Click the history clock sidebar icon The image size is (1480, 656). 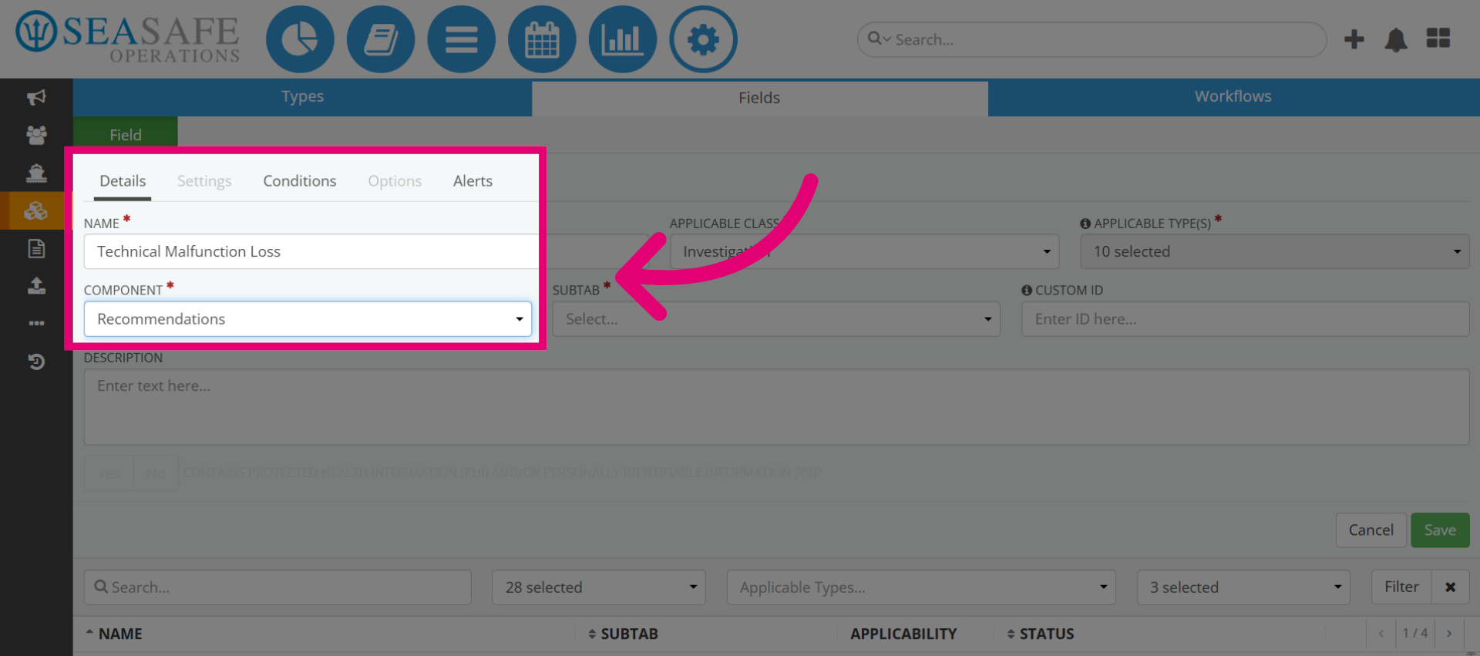click(36, 361)
